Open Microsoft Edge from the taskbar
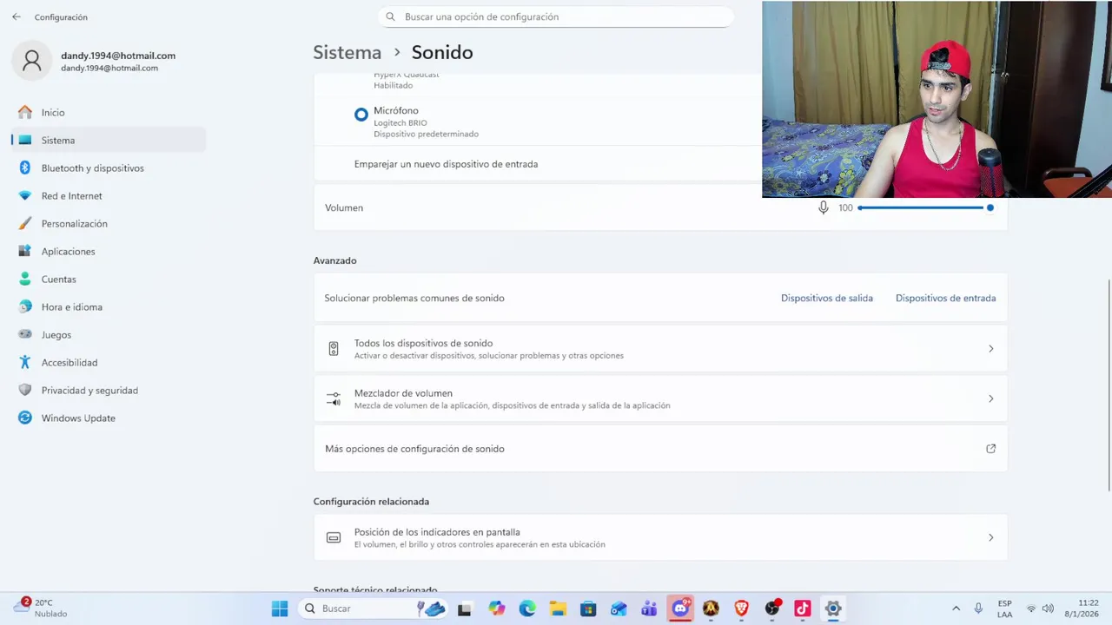1112x625 pixels. (527, 609)
